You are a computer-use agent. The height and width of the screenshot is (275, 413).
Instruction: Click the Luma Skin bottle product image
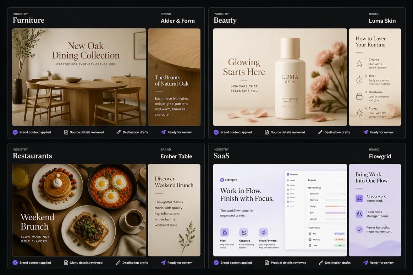tap(290, 78)
